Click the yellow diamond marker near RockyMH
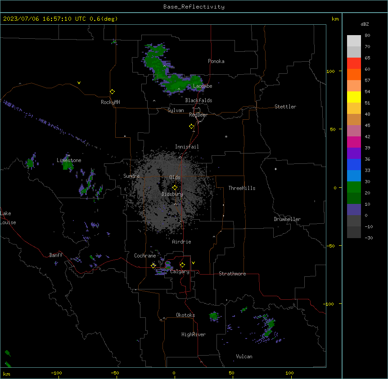The width and height of the screenshot is (388, 379). click(x=112, y=92)
